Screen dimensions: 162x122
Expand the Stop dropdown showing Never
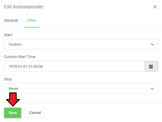click(81, 88)
